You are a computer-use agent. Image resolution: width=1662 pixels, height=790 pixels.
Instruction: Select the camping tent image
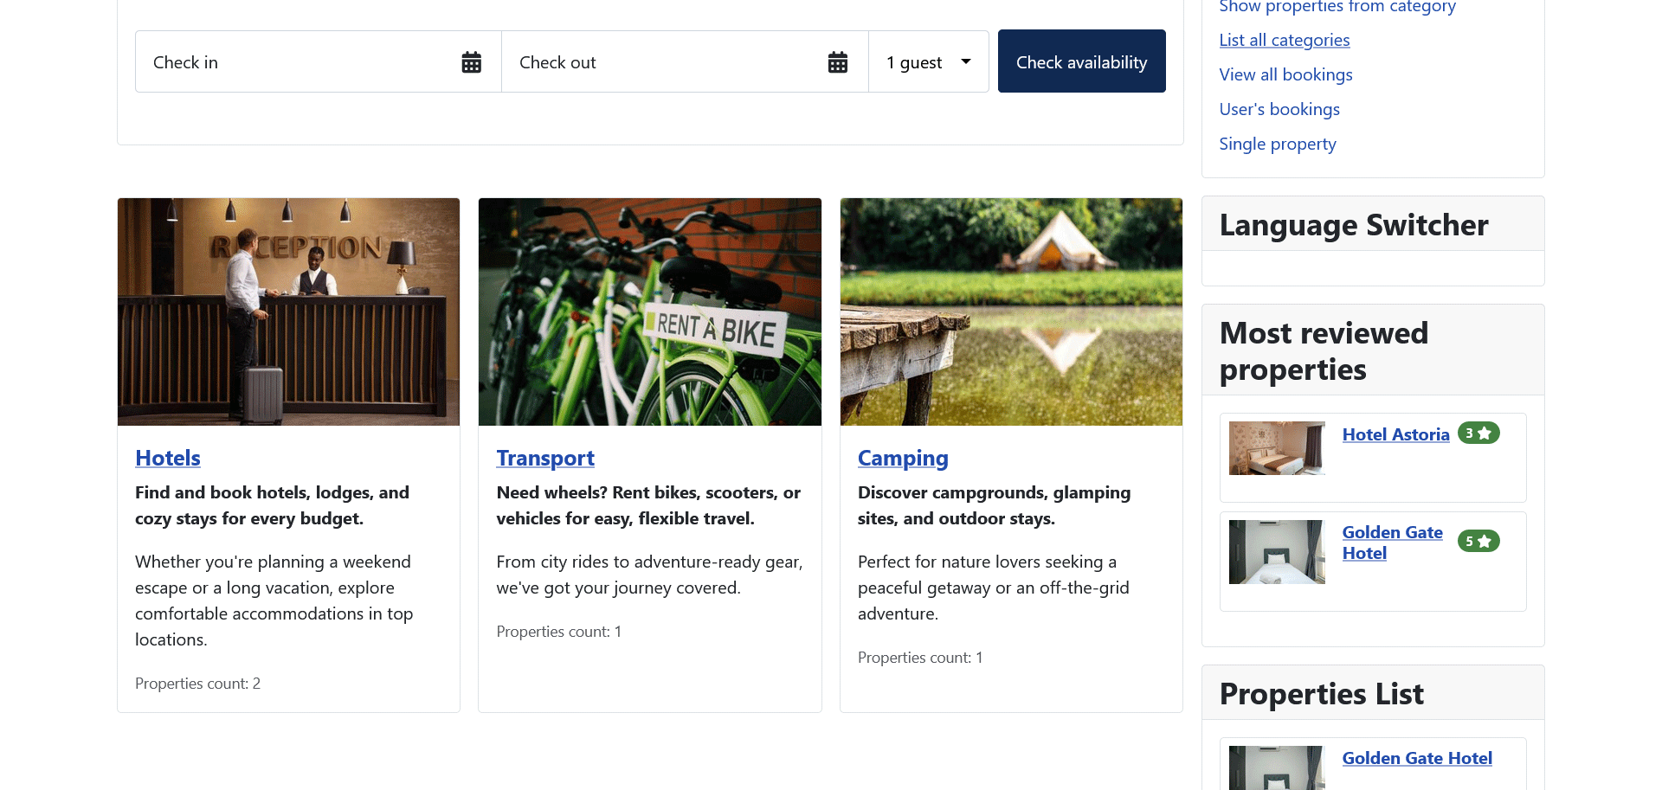1011,312
